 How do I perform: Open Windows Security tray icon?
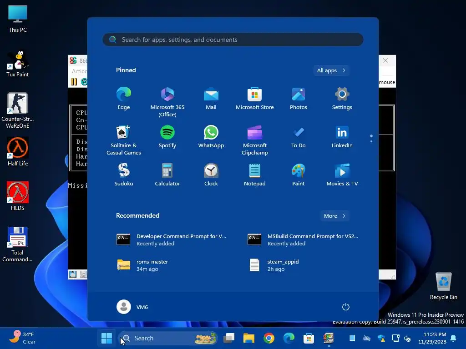click(382, 338)
